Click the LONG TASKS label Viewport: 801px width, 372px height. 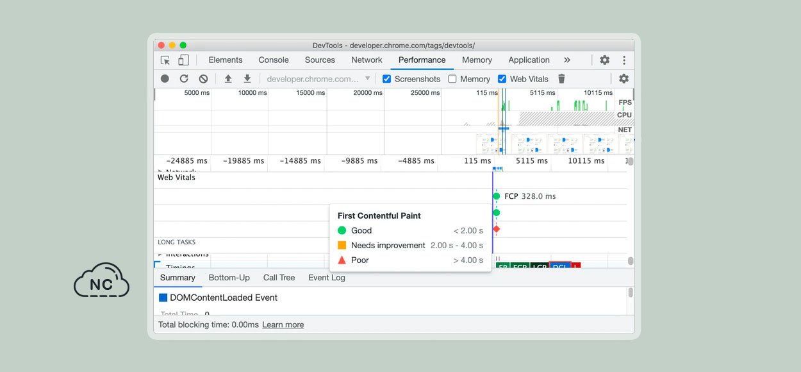(x=177, y=242)
